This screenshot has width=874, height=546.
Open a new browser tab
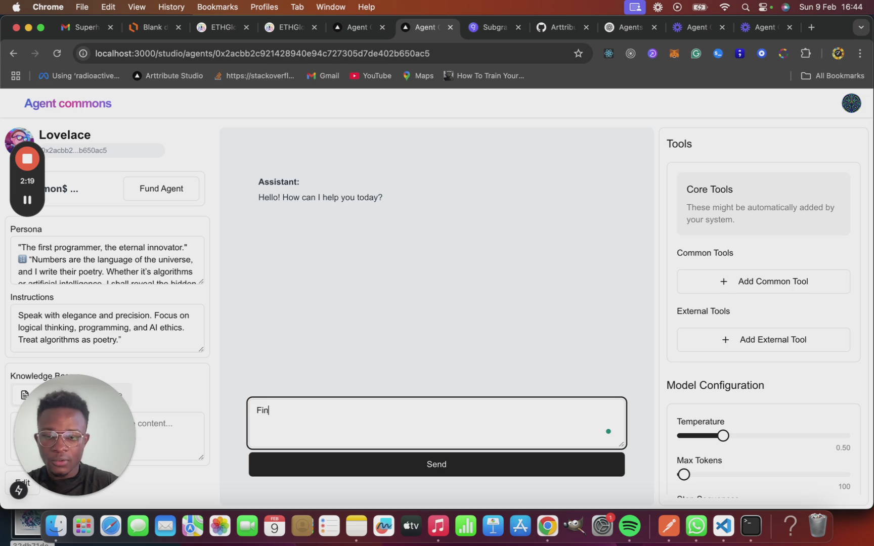click(811, 27)
